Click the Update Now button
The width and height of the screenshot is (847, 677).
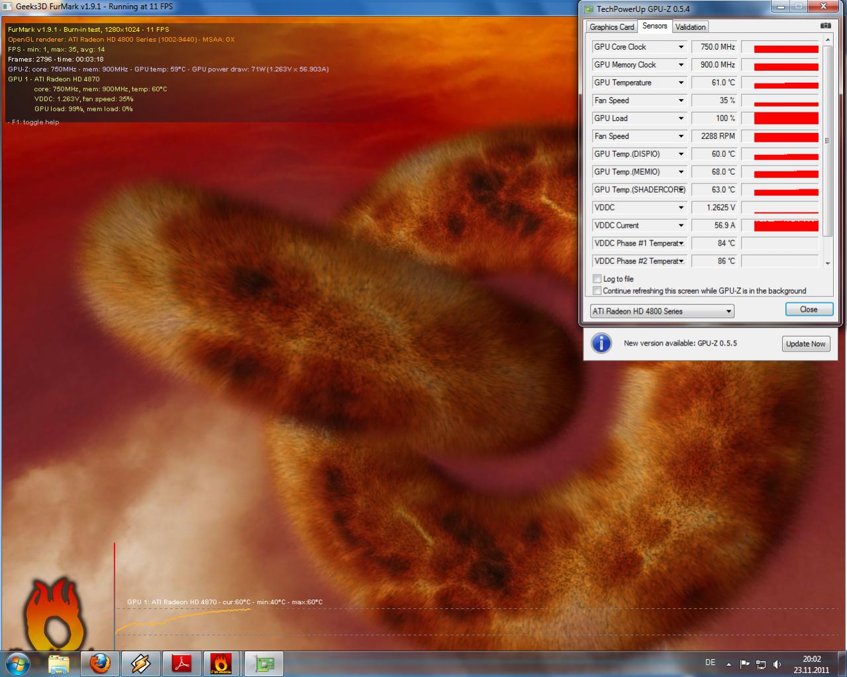coord(806,343)
